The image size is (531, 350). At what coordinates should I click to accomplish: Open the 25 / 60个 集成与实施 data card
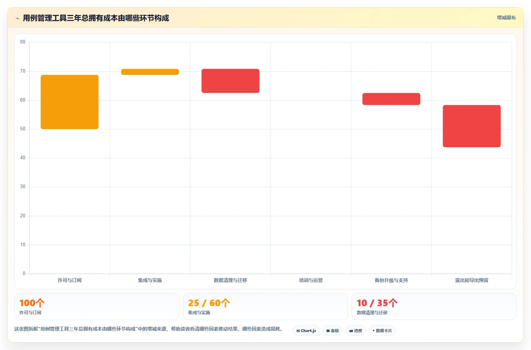(x=265, y=307)
